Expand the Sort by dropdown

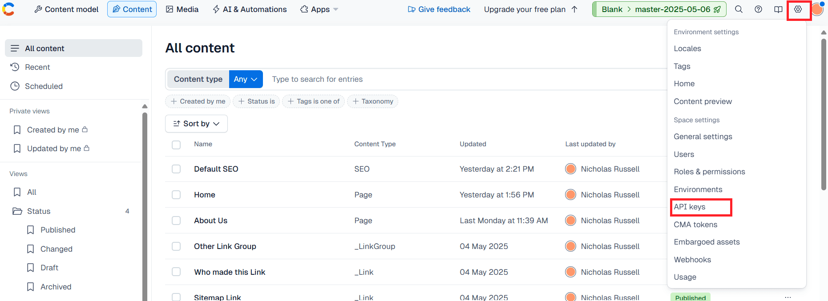(196, 124)
